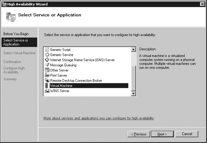This screenshot has height=143, width=207.
Task: Pick Other Server from the list
Action: click(59, 70)
